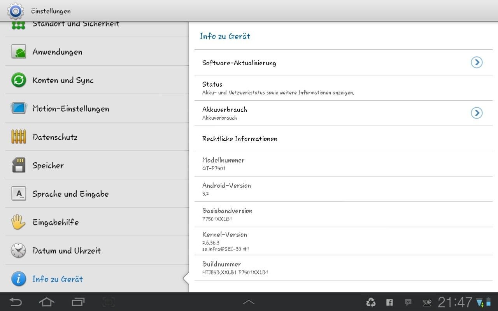
Task: Tap the Basisbandversion P7501XXLB1 row
Action: coord(344,214)
